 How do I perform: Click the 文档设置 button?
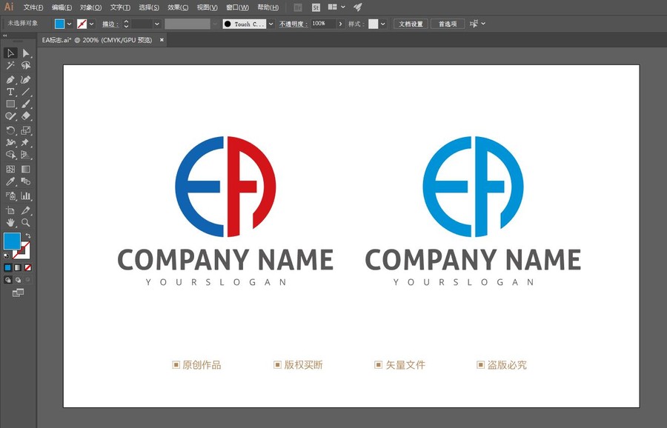[x=411, y=24]
